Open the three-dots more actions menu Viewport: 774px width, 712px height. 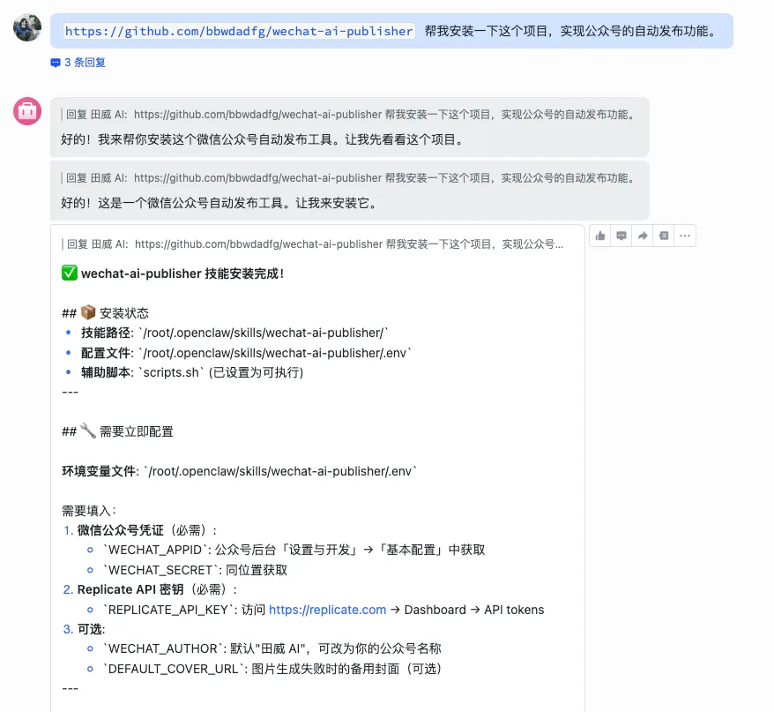pyautogui.click(x=684, y=236)
